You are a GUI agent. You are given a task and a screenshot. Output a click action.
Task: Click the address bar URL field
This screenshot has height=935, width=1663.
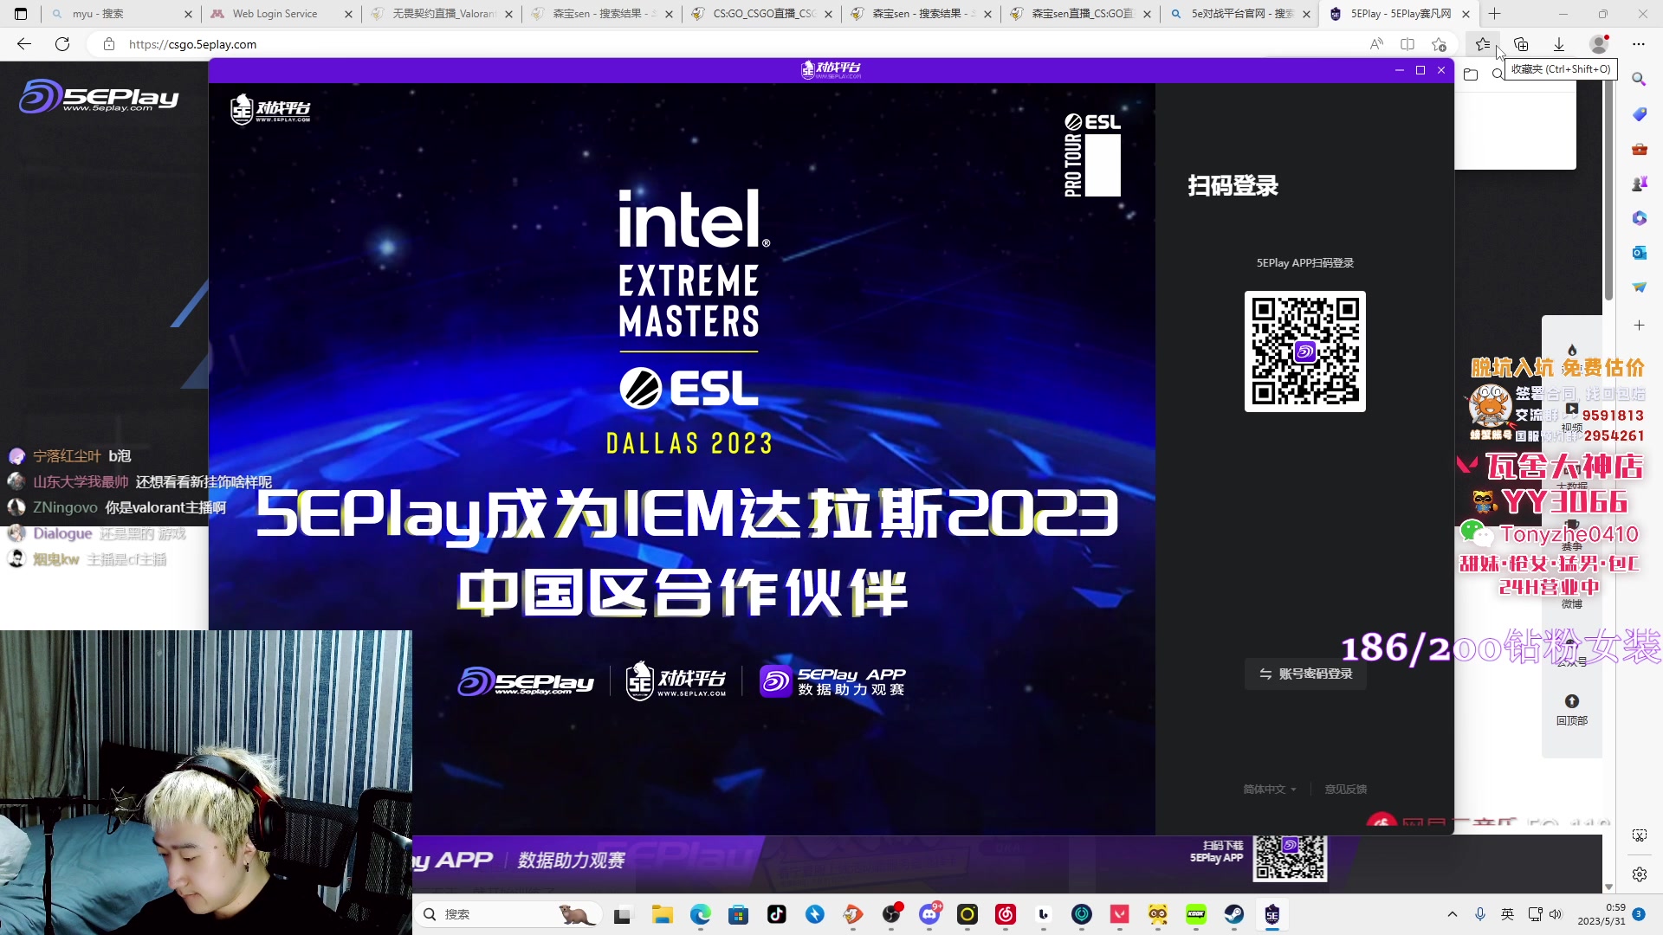point(728,44)
